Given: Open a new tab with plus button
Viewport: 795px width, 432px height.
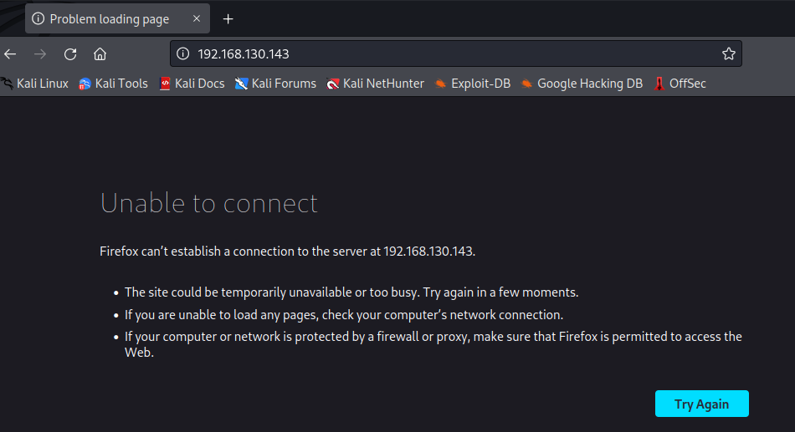Looking at the screenshot, I should point(228,18).
